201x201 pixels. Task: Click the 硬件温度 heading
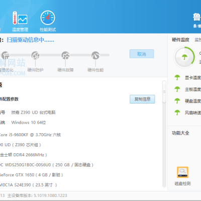click(180, 40)
